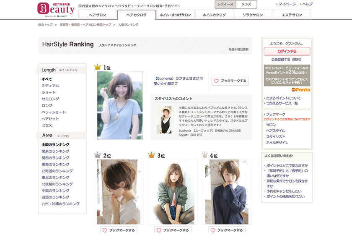Switch to レディース toggle
The image size is (352, 235).
pos(225,4)
